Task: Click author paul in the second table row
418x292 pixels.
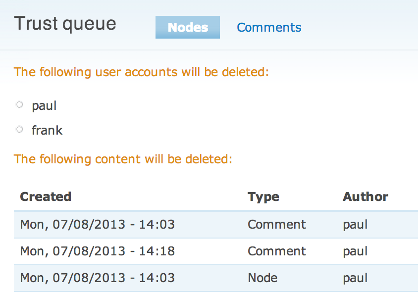Action: 355,251
